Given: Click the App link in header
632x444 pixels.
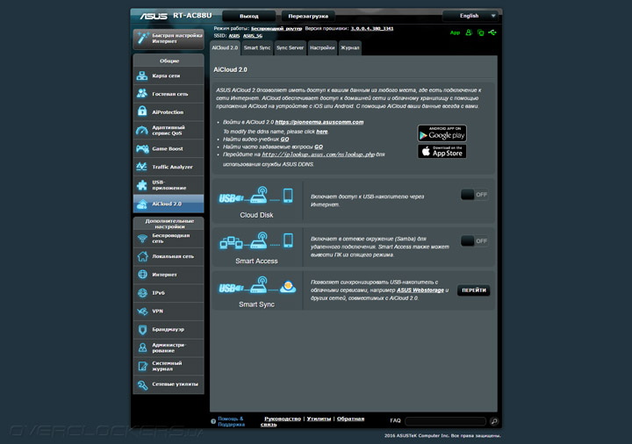Looking at the screenshot, I should click(x=455, y=32).
